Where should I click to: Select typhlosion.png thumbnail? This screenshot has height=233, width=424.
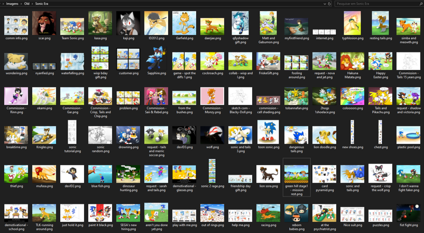point(352,23)
